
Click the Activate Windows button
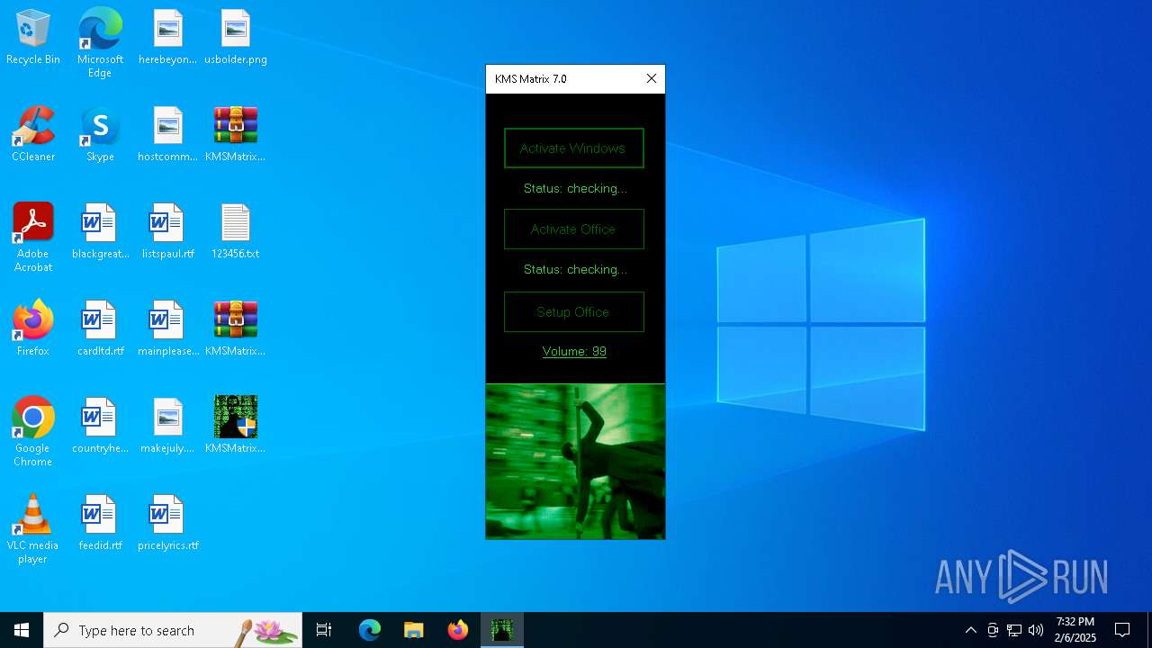click(574, 148)
